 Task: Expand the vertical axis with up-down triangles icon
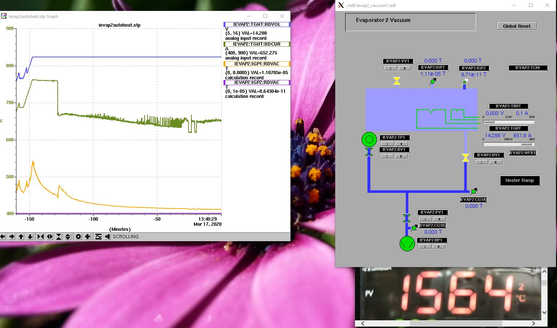68,237
